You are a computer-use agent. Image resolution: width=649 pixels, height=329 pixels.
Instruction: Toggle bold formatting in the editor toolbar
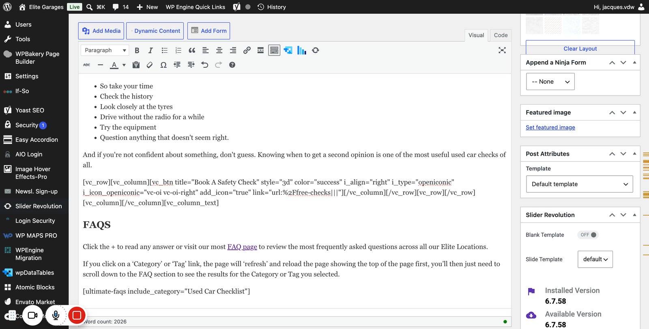(137, 50)
